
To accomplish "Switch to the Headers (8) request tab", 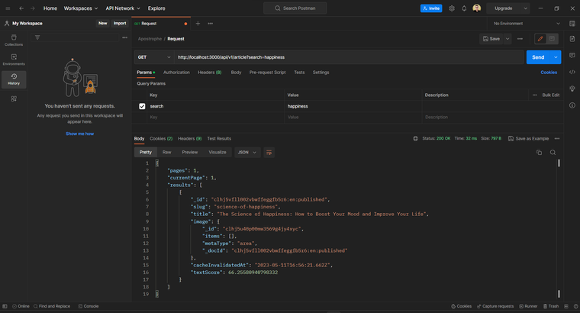I will pyautogui.click(x=209, y=73).
